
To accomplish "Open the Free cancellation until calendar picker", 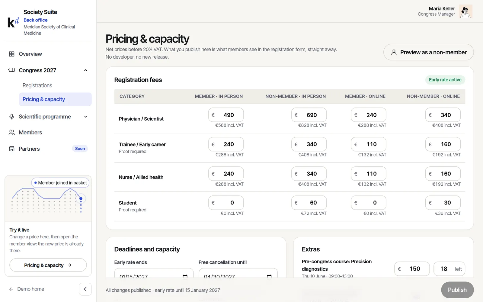I will tap(269, 276).
